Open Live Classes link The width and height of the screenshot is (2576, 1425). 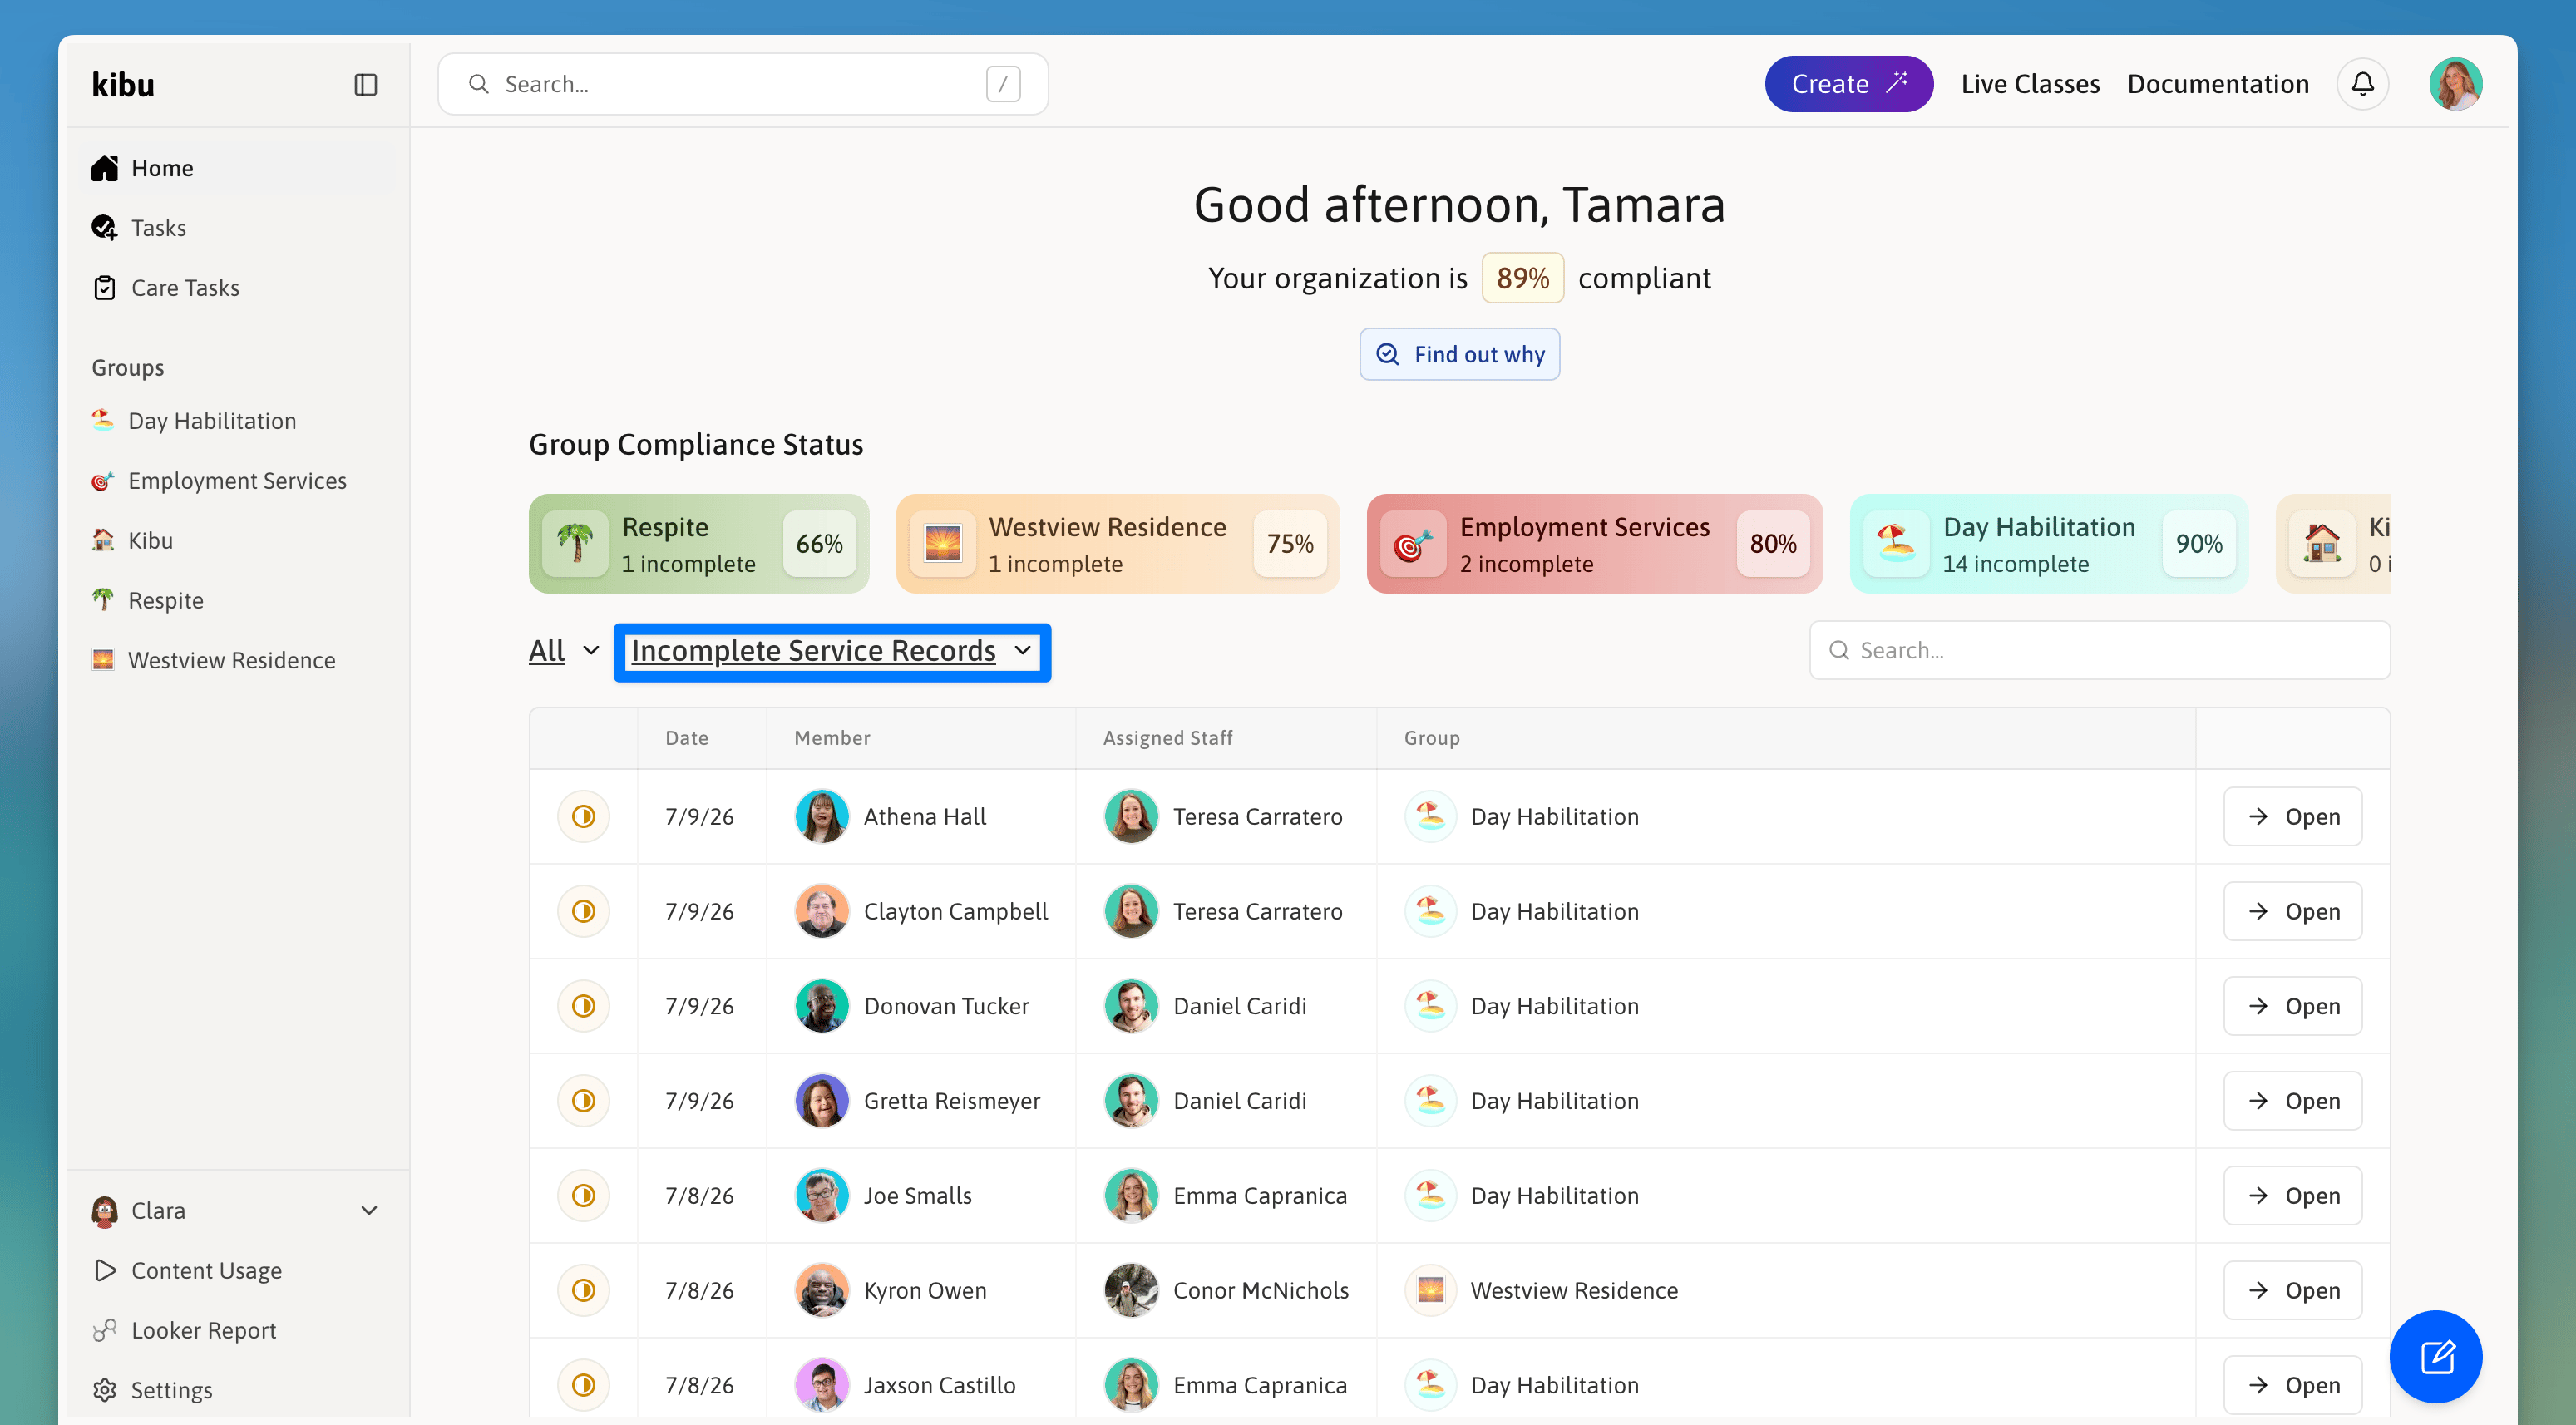click(2029, 84)
